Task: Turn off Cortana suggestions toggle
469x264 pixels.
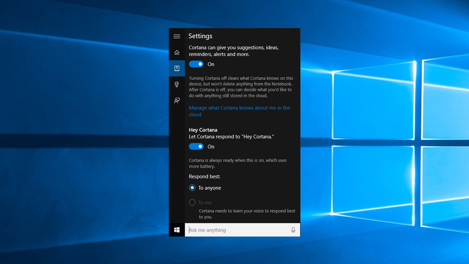Action: (196, 64)
